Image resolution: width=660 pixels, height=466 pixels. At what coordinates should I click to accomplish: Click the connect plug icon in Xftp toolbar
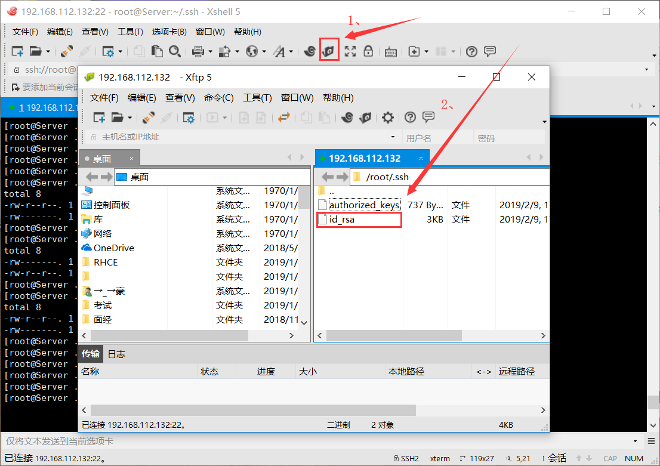(148, 118)
